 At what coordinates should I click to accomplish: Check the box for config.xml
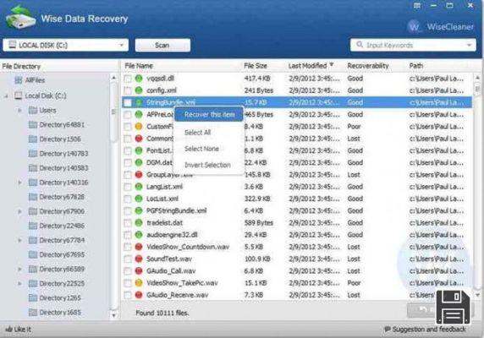(128, 90)
